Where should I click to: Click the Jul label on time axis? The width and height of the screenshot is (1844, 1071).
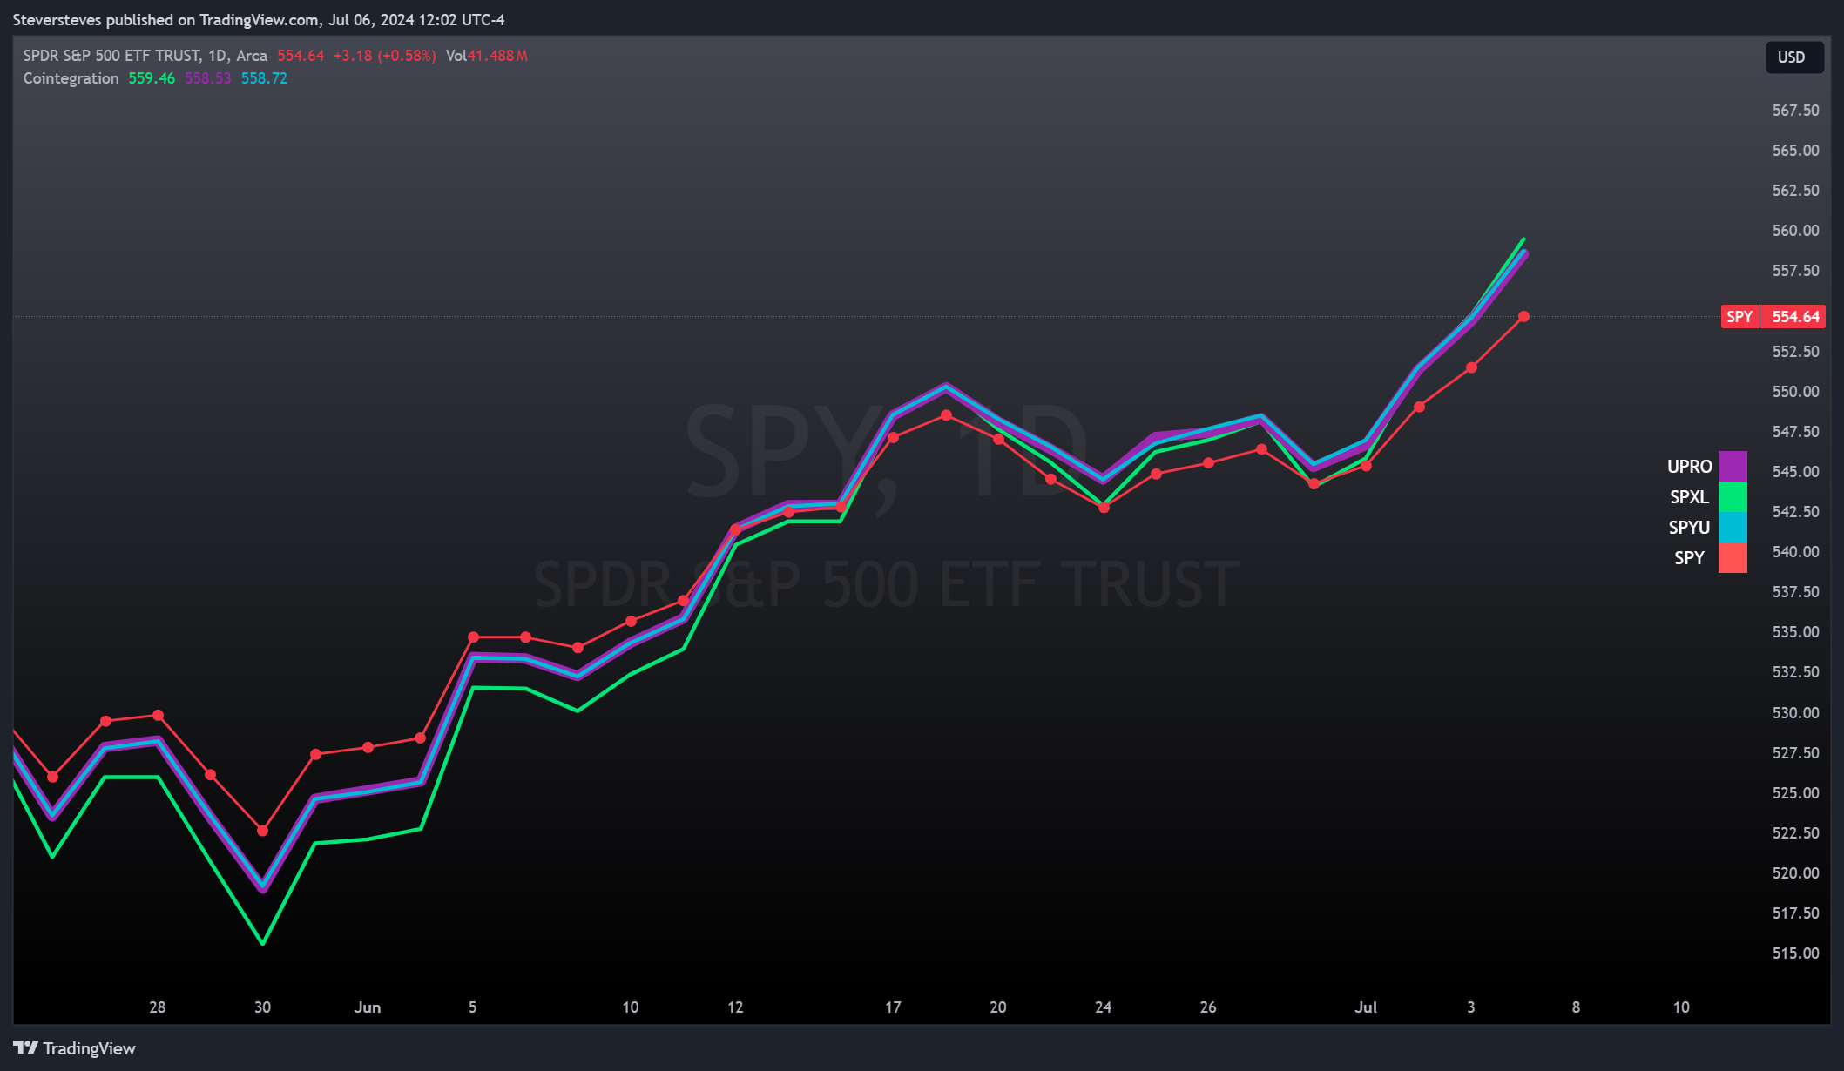coord(1366,1007)
